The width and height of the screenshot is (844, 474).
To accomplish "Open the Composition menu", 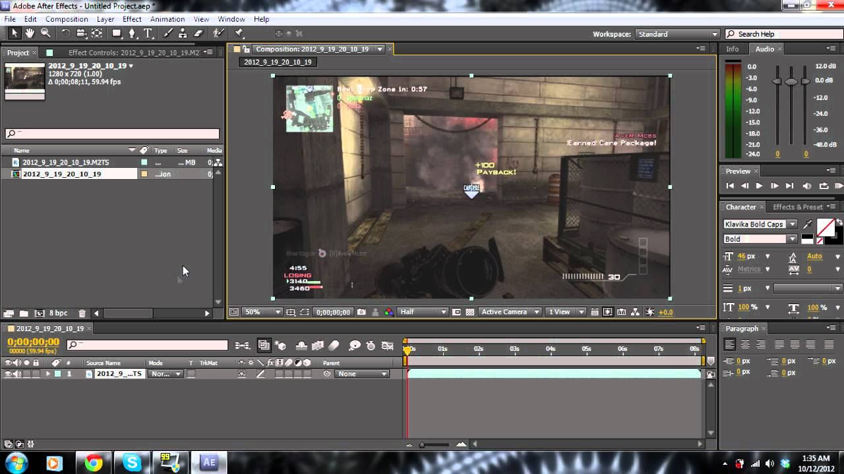I will coord(67,19).
